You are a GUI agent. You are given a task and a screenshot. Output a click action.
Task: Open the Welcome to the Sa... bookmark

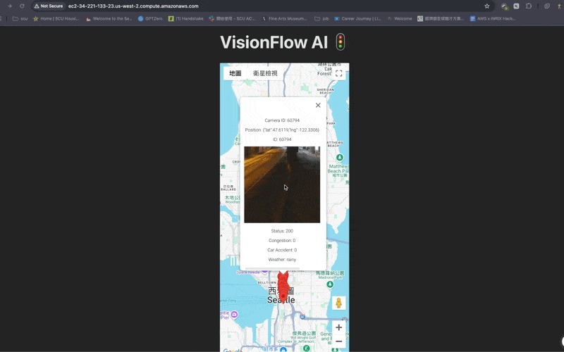click(109, 19)
